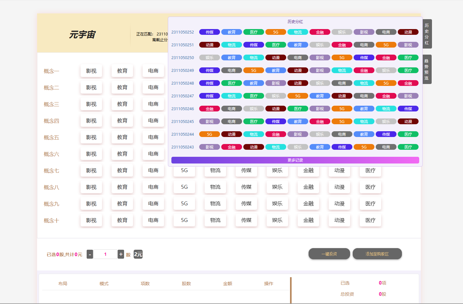
Task: Open 更多记录 to view more dividend records
Action: 295,160
